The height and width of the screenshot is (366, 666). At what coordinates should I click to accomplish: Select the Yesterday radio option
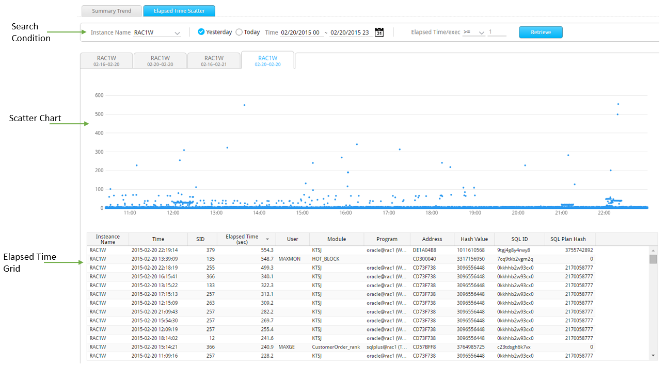click(201, 32)
